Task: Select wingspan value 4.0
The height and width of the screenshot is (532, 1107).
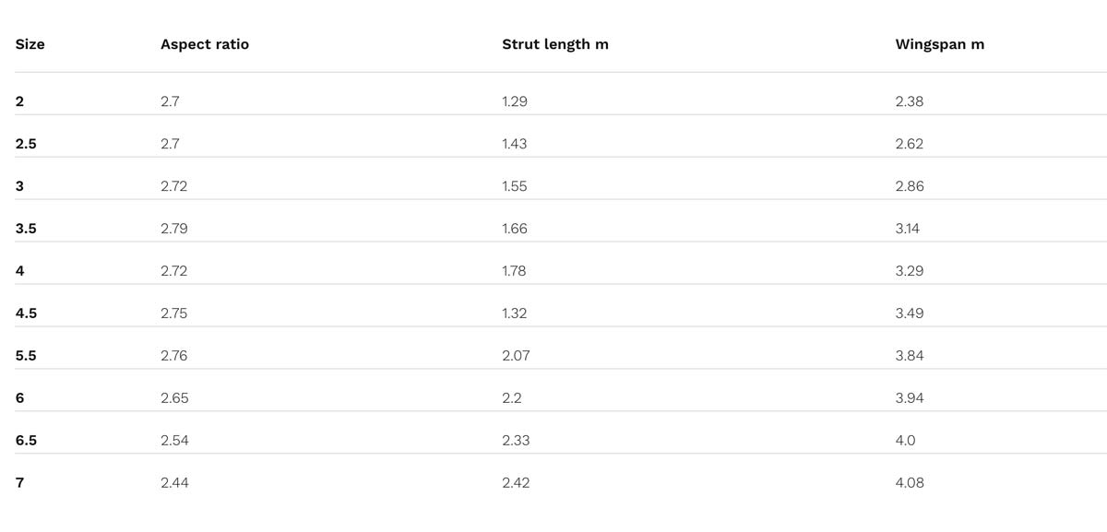Action: (x=905, y=441)
